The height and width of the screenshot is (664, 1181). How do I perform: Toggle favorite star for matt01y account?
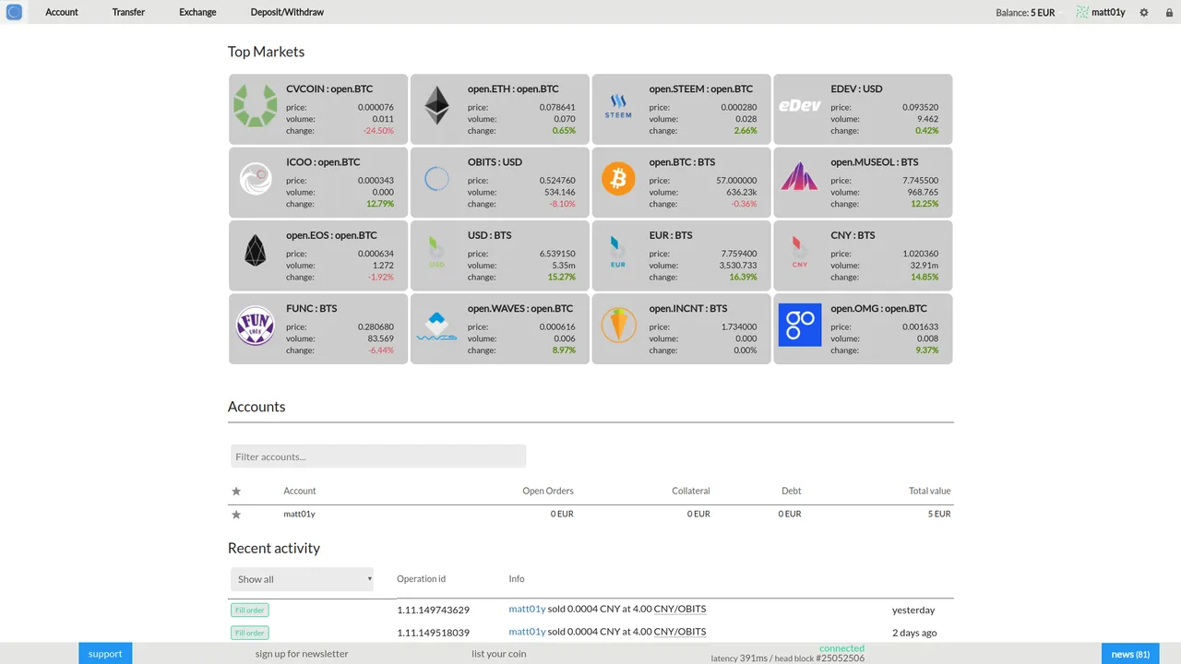236,514
